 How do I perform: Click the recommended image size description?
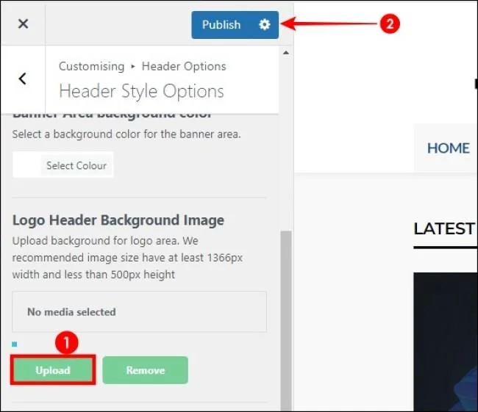[127, 258]
